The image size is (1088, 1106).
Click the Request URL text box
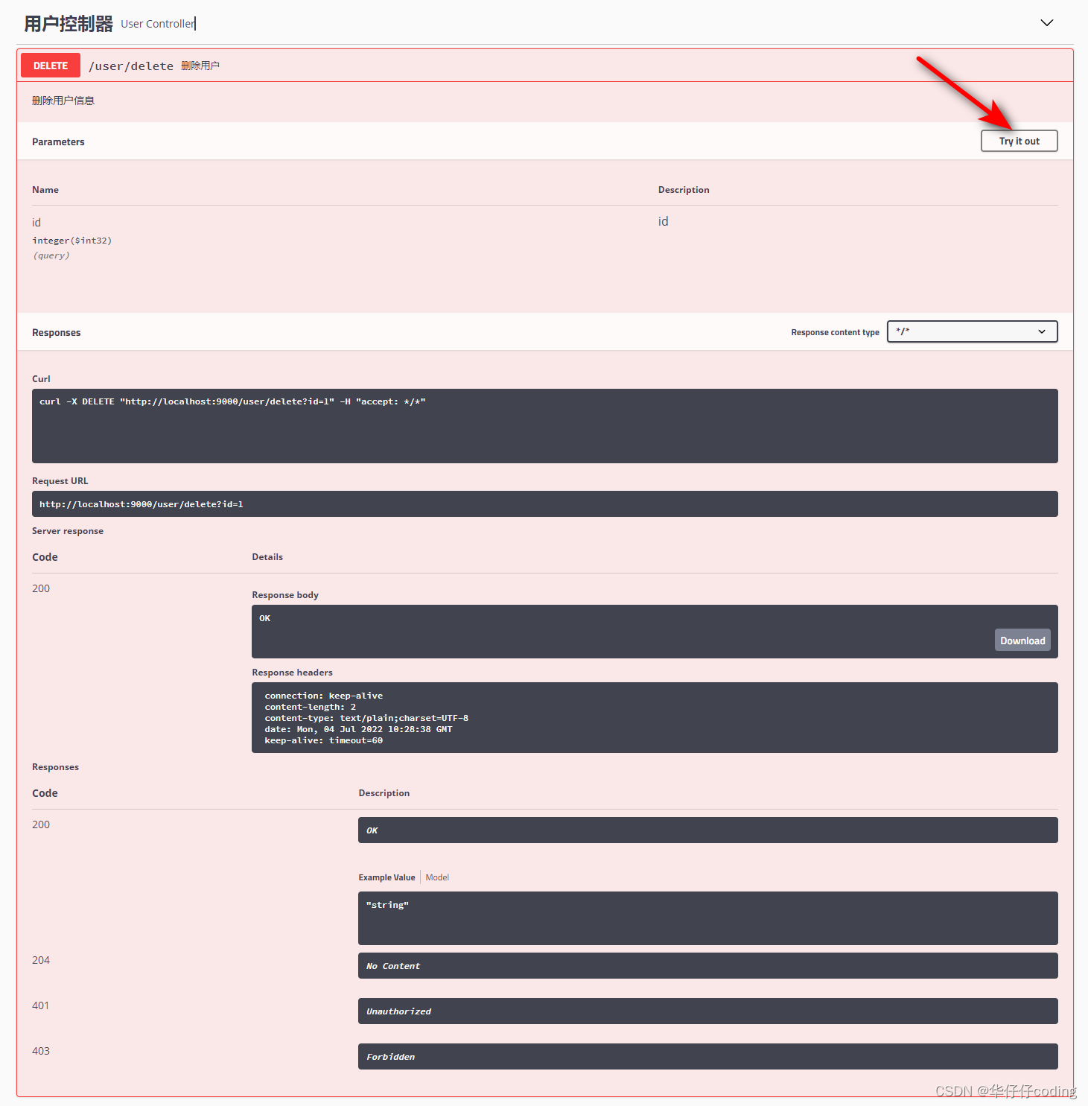[x=544, y=504]
